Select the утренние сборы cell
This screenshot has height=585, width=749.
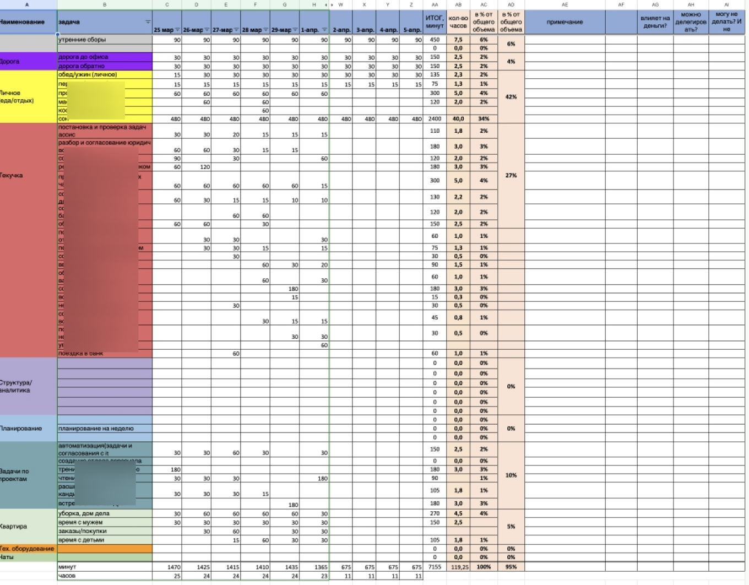point(105,40)
